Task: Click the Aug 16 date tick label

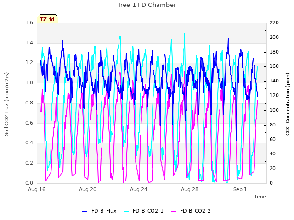Action: tap(37, 189)
